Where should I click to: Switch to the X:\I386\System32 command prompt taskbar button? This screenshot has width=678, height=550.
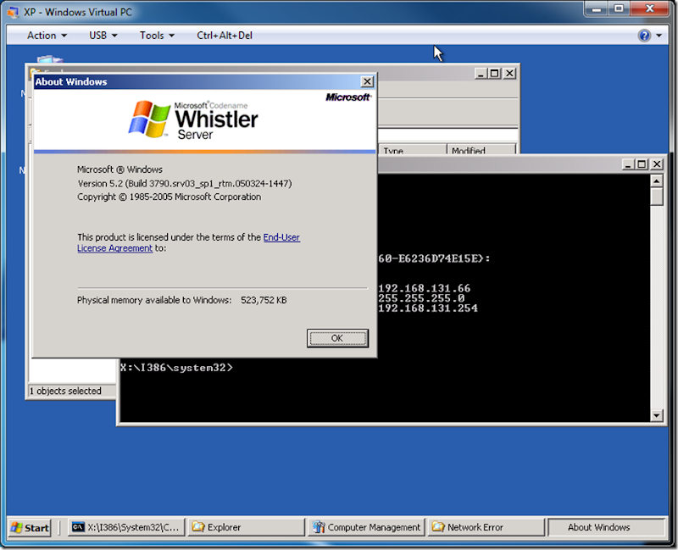pos(126,527)
